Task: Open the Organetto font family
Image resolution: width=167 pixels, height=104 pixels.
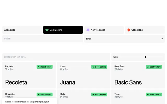Action: coord(10,94)
